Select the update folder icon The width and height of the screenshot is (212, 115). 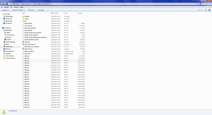point(23,19)
